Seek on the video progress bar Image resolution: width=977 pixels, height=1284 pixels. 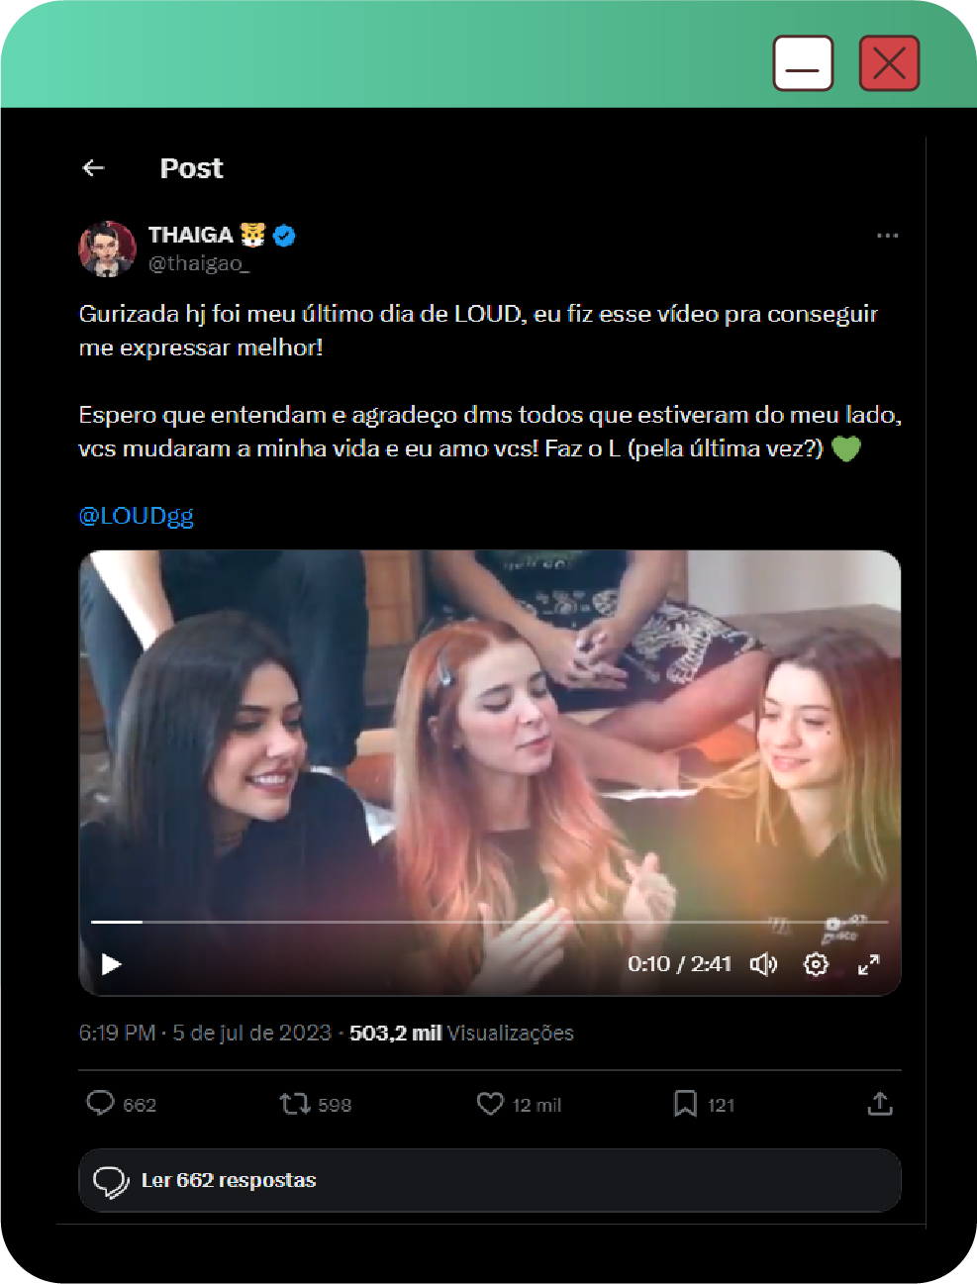pos(489,922)
